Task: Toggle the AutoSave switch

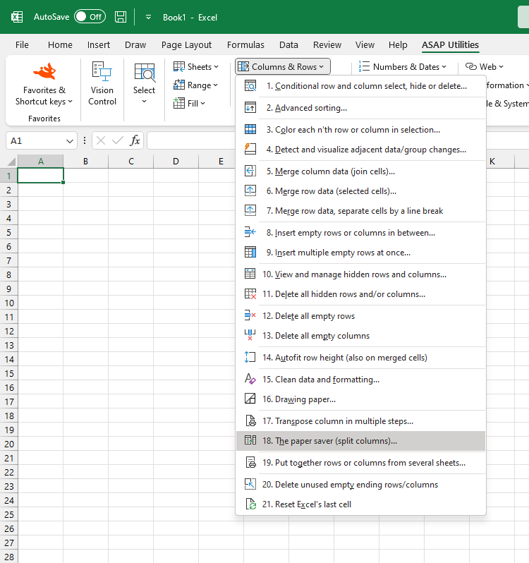Action: (x=90, y=16)
